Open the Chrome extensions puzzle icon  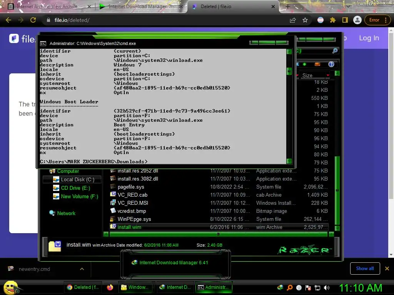pyautogui.click(x=333, y=20)
